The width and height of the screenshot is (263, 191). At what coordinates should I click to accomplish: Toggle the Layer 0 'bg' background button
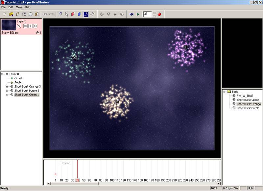(x=35, y=26)
